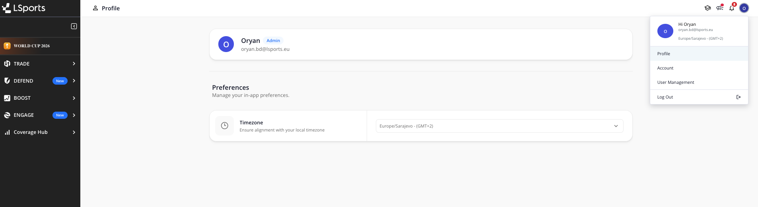758x207 pixels.
Task: Open the TRADE sidebar item
Action: [40, 64]
